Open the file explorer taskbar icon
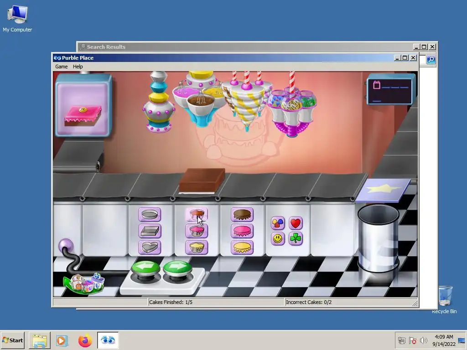The width and height of the screenshot is (467, 350). [x=40, y=340]
